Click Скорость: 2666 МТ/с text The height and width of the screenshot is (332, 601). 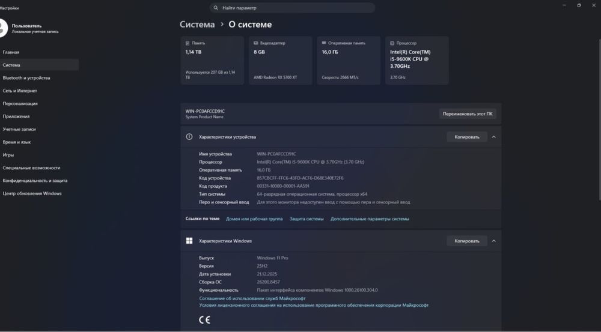pyautogui.click(x=340, y=77)
